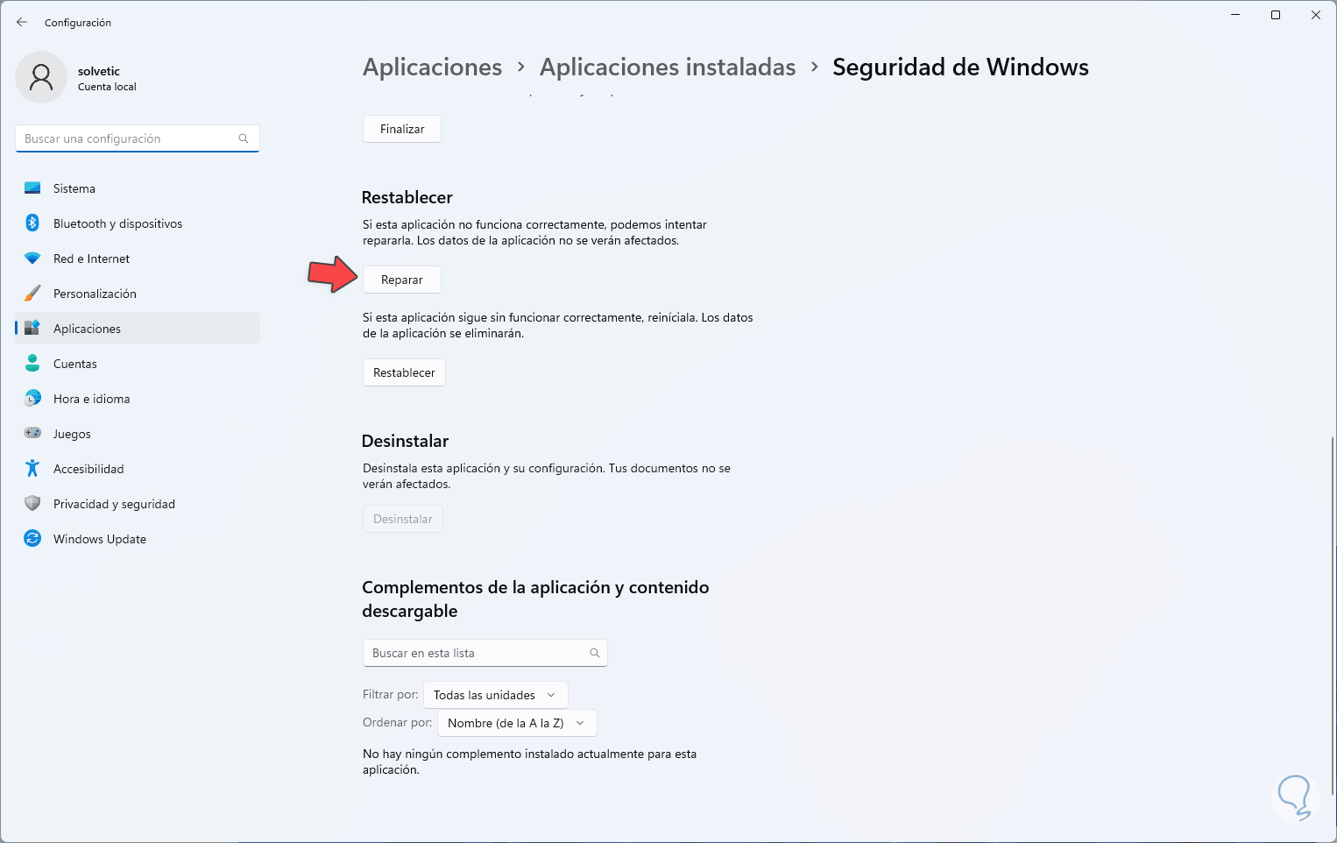Viewport: 1337px width, 843px height.
Task: Maximize the Configuración window
Action: [1276, 15]
